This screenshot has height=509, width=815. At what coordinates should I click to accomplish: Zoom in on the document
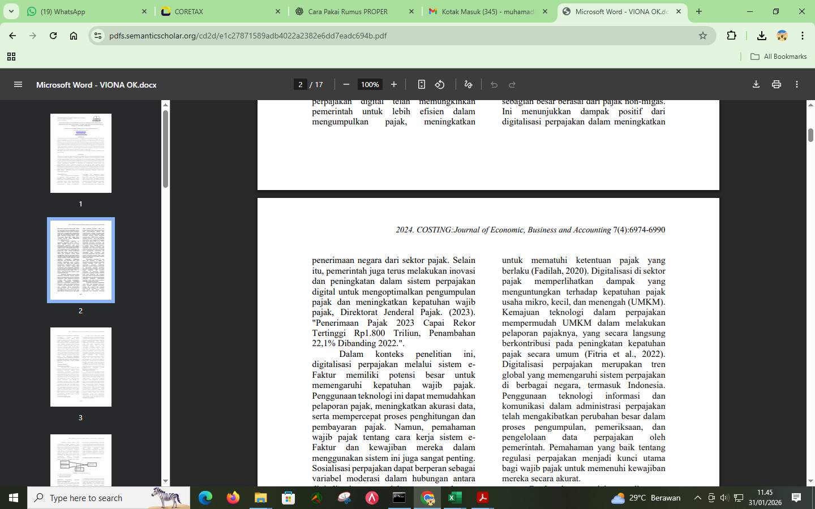click(x=393, y=84)
